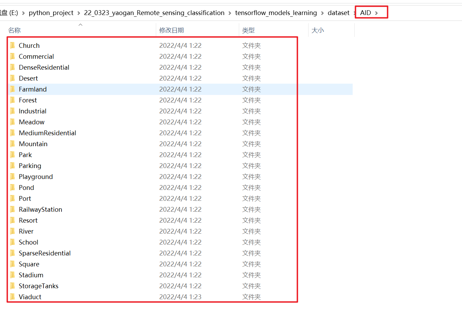462x320 pixels.
Task: Click the Stadium folder icon
Action: coord(12,275)
